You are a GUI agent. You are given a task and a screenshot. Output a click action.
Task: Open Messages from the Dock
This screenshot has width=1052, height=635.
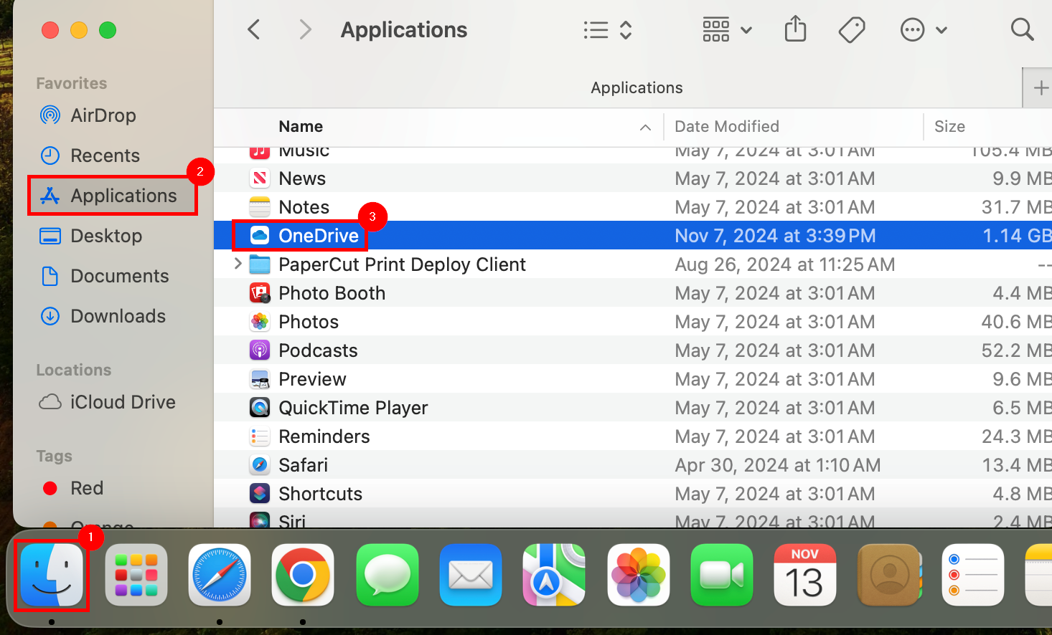(x=387, y=575)
